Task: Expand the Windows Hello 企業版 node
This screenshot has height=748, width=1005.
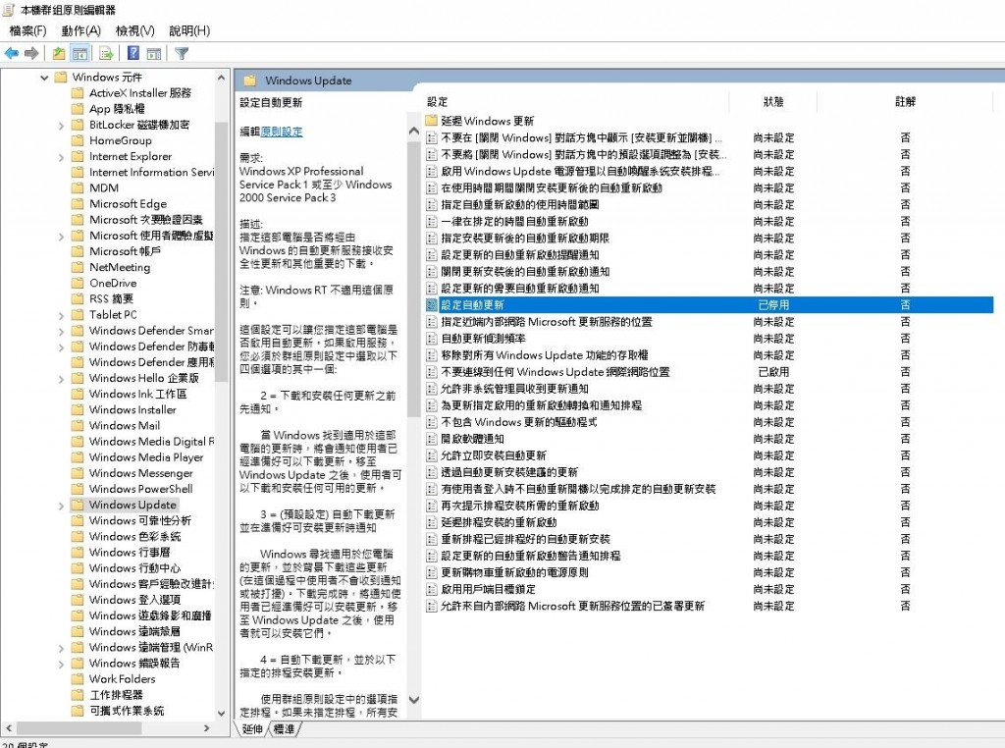Action: point(62,379)
